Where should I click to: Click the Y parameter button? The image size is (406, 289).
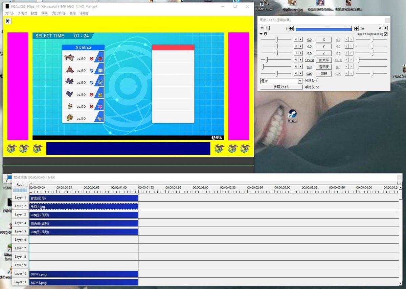pos(324,46)
